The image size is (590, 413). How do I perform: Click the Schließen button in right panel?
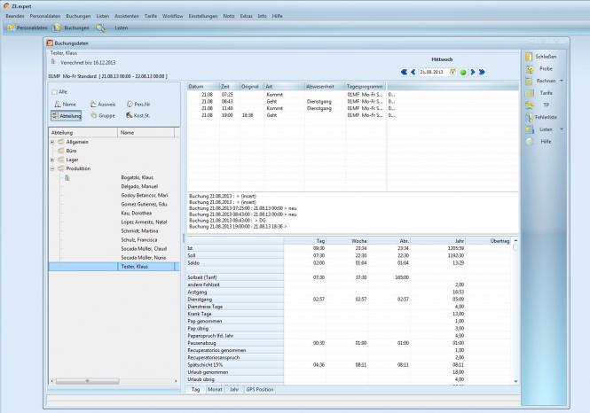tap(546, 57)
